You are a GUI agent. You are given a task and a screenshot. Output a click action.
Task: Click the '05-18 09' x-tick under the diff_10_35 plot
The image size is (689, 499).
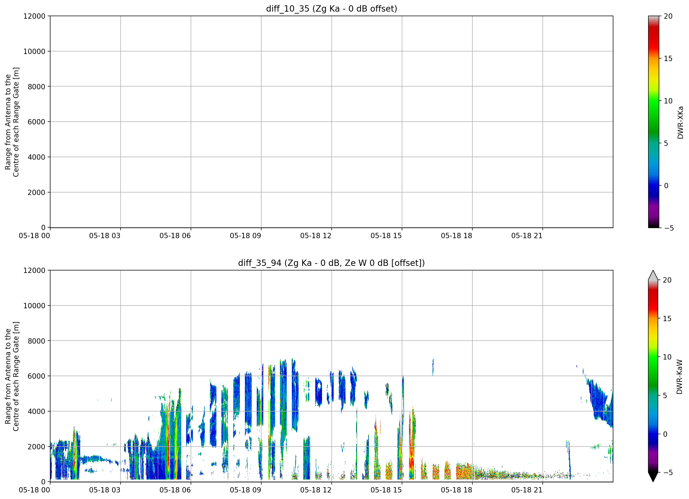click(245, 236)
